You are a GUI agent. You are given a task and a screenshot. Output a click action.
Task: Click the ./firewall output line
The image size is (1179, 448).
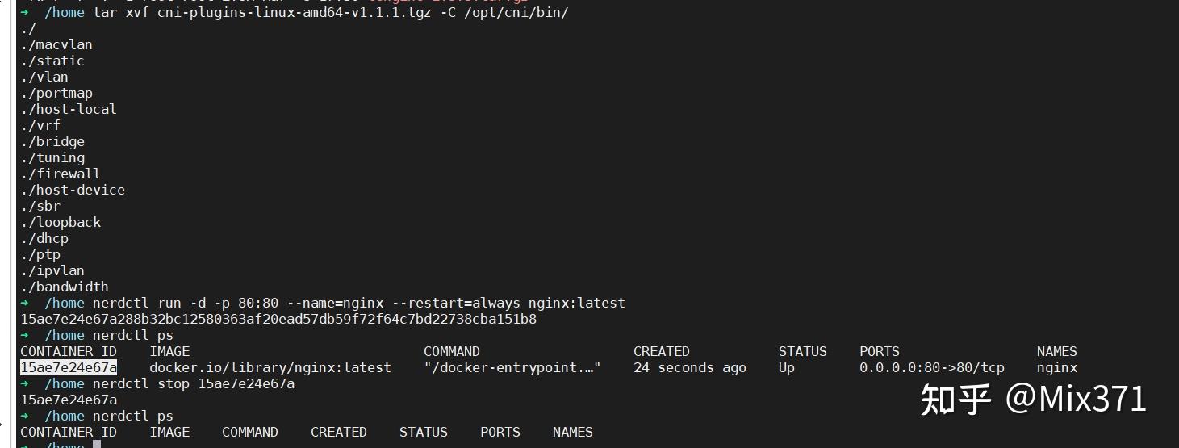61,174
